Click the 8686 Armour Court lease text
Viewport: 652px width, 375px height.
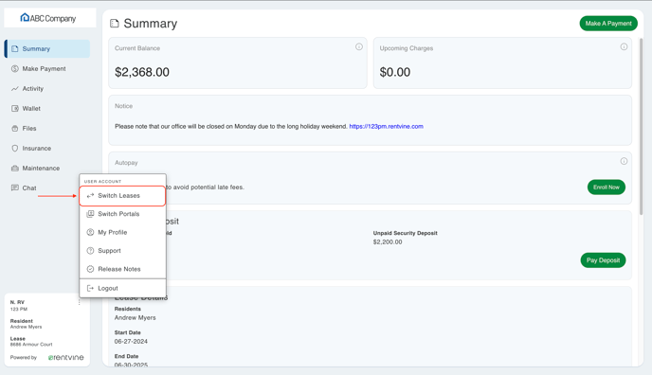point(31,345)
